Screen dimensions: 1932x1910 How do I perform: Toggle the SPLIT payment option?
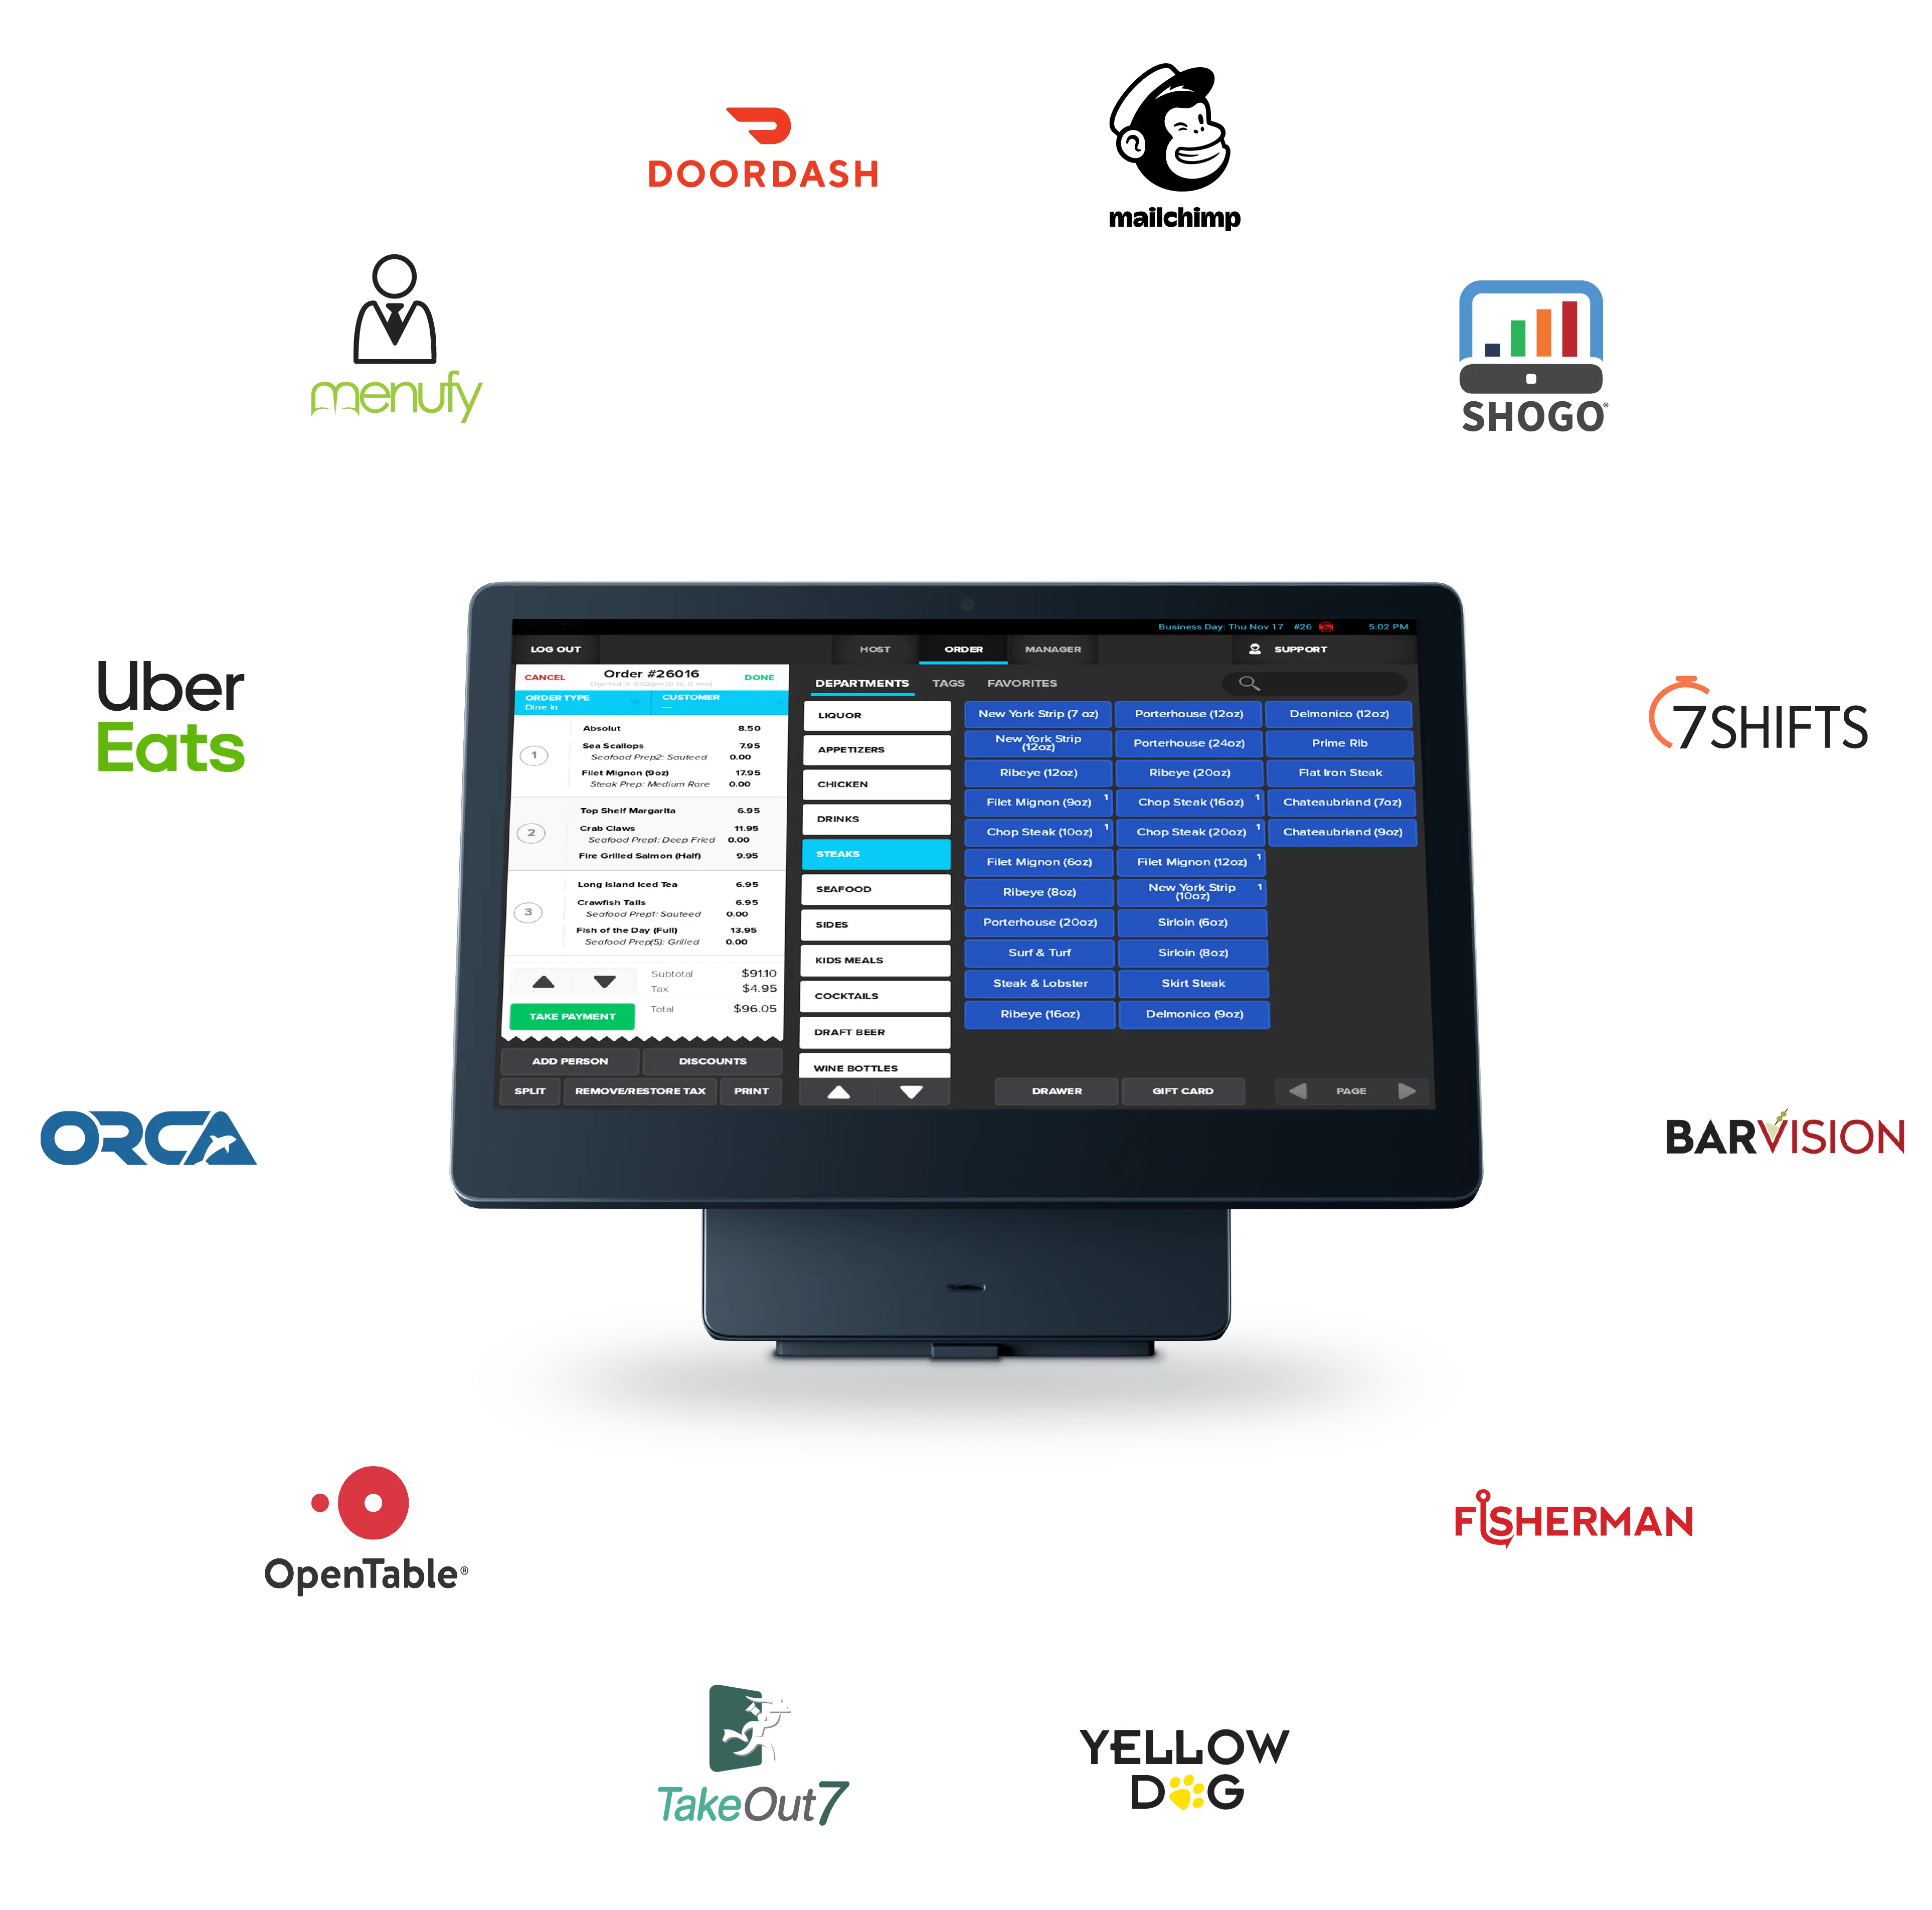[533, 1096]
